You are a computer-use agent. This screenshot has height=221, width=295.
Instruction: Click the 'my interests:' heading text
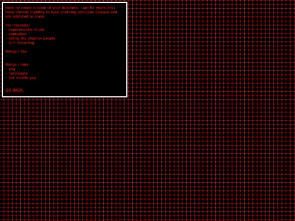point(17,25)
